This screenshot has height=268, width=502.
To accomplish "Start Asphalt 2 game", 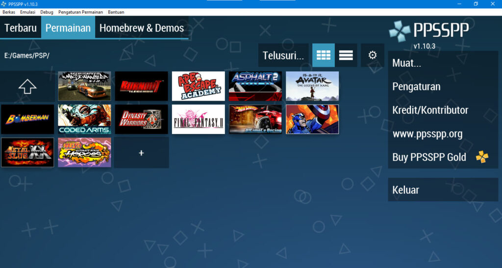I will [x=255, y=86].
